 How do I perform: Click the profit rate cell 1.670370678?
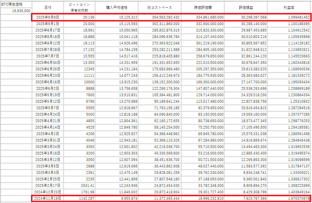point(289,199)
